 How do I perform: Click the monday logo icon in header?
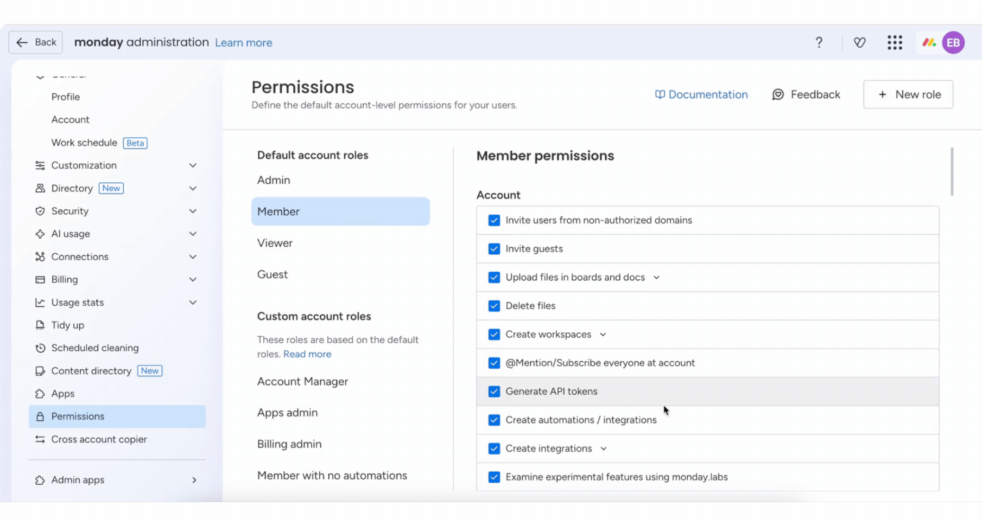click(x=929, y=42)
